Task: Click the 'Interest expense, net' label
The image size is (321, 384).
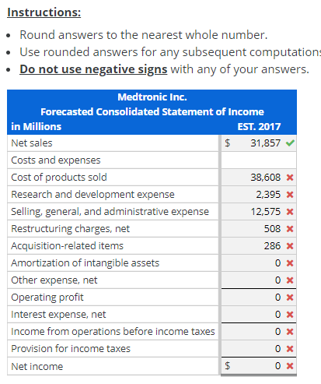Action: click(58, 315)
